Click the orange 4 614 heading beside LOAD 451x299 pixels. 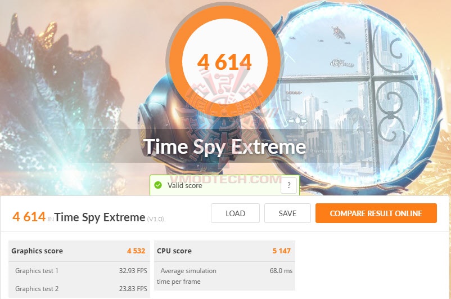(29, 217)
